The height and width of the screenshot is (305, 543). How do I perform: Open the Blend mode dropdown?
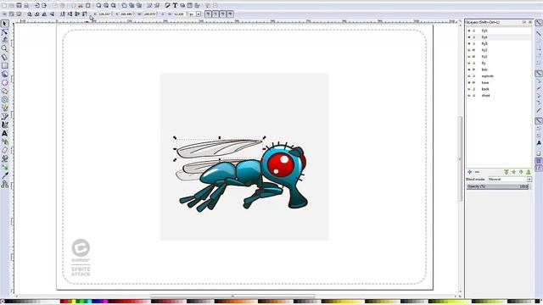click(510, 179)
